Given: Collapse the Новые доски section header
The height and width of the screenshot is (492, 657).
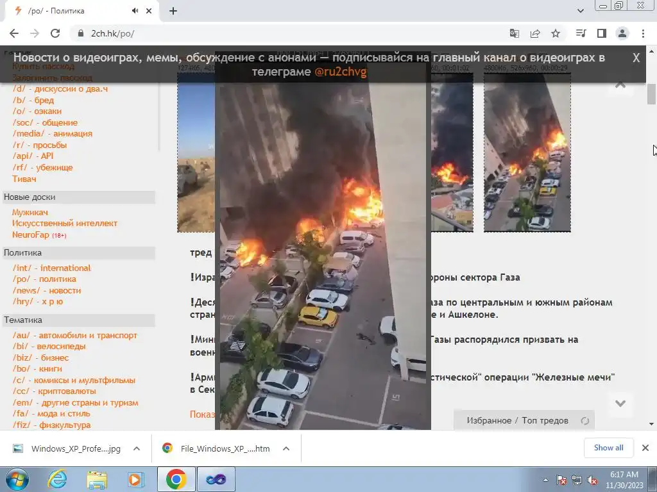Looking at the screenshot, I should 79,197.
